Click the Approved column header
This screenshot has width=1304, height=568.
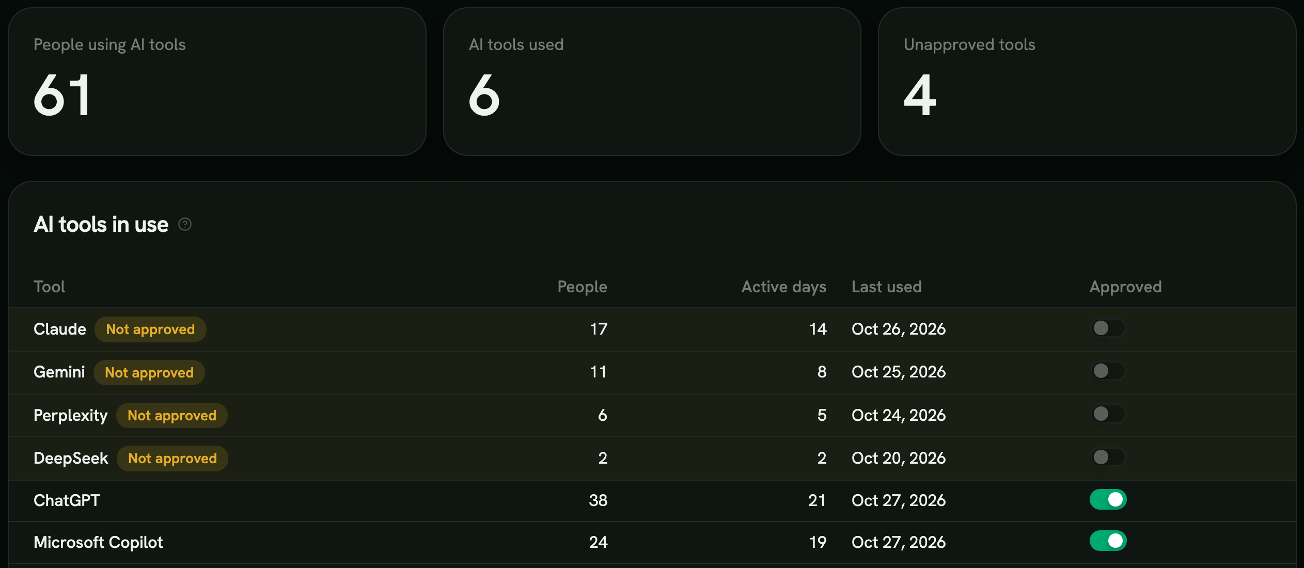[1126, 287]
